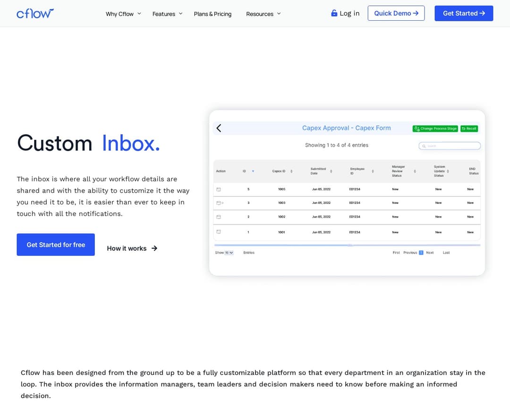Screen dimensions: 510x408
Task: Click Capex ID 1003 cell
Action: (281, 203)
